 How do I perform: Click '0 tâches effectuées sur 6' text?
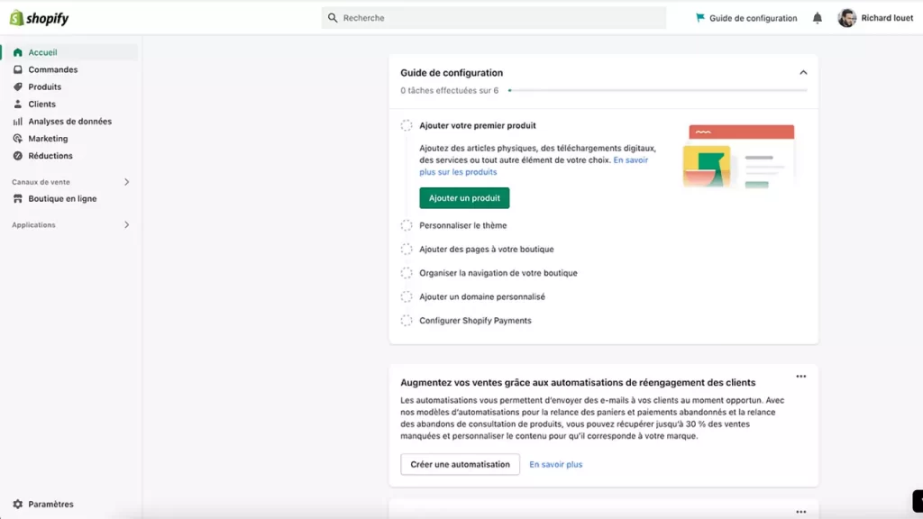[449, 91]
